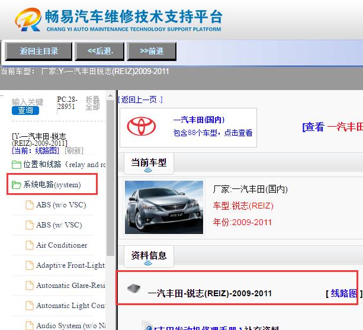Click the document icon beside ABS (w/o VSC)
The height and width of the screenshot is (330, 363).
pos(30,205)
